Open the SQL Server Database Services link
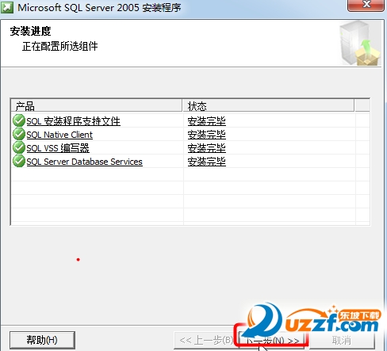The image size is (387, 351). 84,162
